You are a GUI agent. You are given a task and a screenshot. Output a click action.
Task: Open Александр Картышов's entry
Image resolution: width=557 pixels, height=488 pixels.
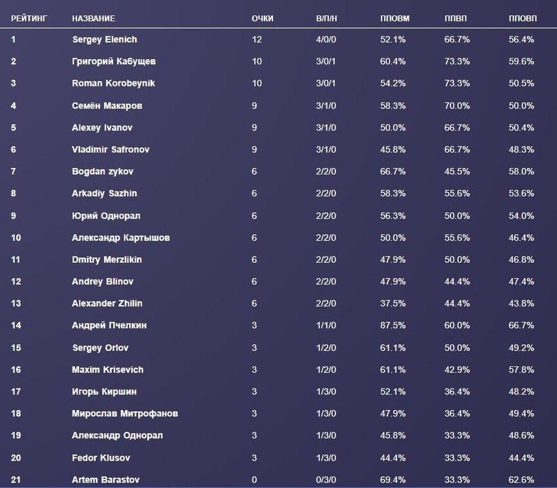(x=121, y=237)
